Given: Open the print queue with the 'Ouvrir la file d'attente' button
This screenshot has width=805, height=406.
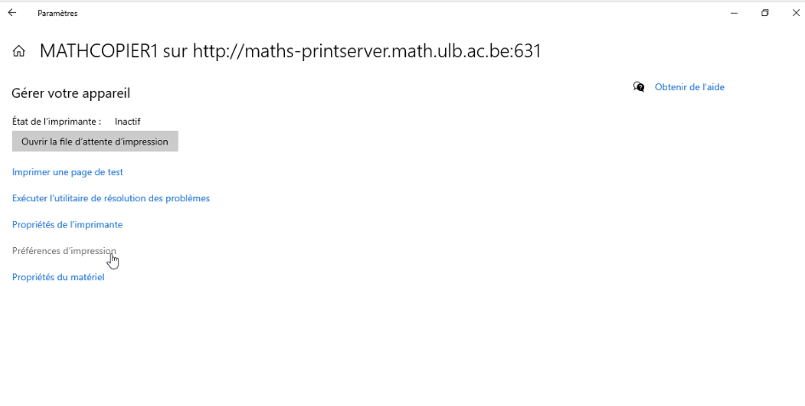Looking at the screenshot, I should (x=95, y=142).
